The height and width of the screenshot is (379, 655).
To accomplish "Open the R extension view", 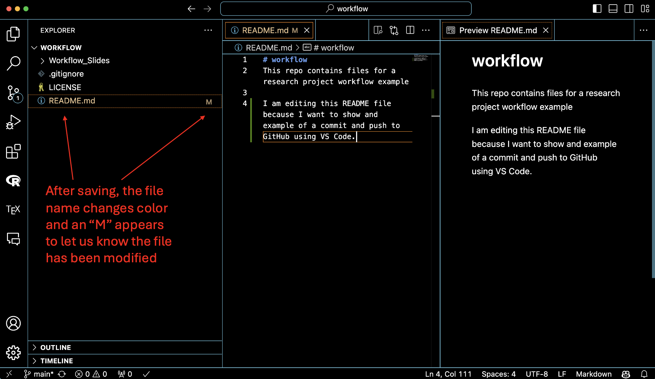I will [13, 181].
